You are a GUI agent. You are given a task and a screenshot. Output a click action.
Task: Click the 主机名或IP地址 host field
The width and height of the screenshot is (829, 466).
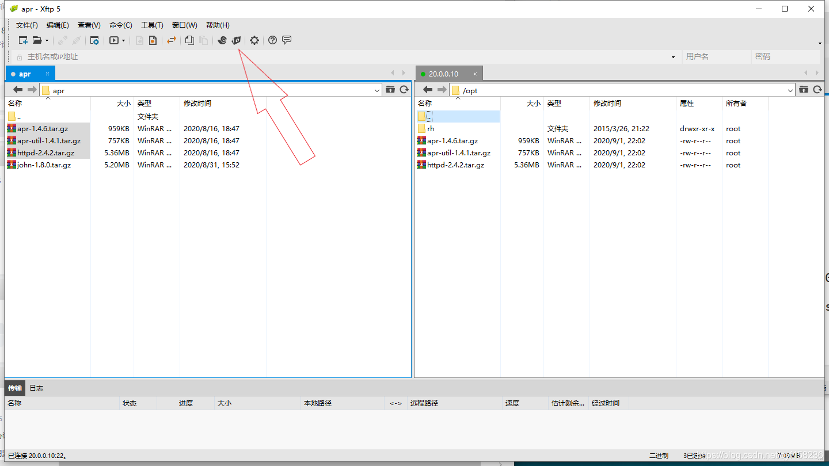(345, 56)
